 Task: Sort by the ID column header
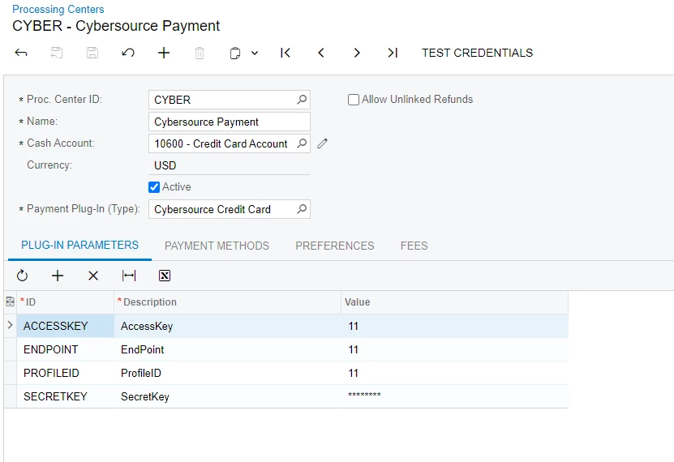66,302
